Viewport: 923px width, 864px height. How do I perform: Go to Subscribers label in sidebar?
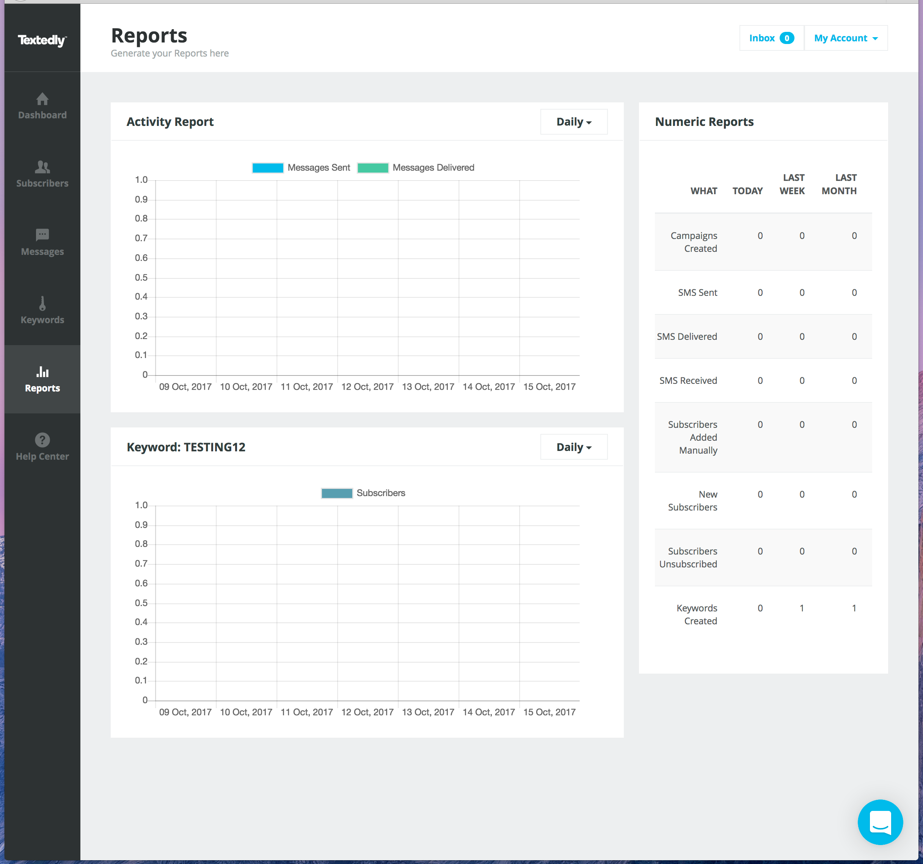[42, 184]
